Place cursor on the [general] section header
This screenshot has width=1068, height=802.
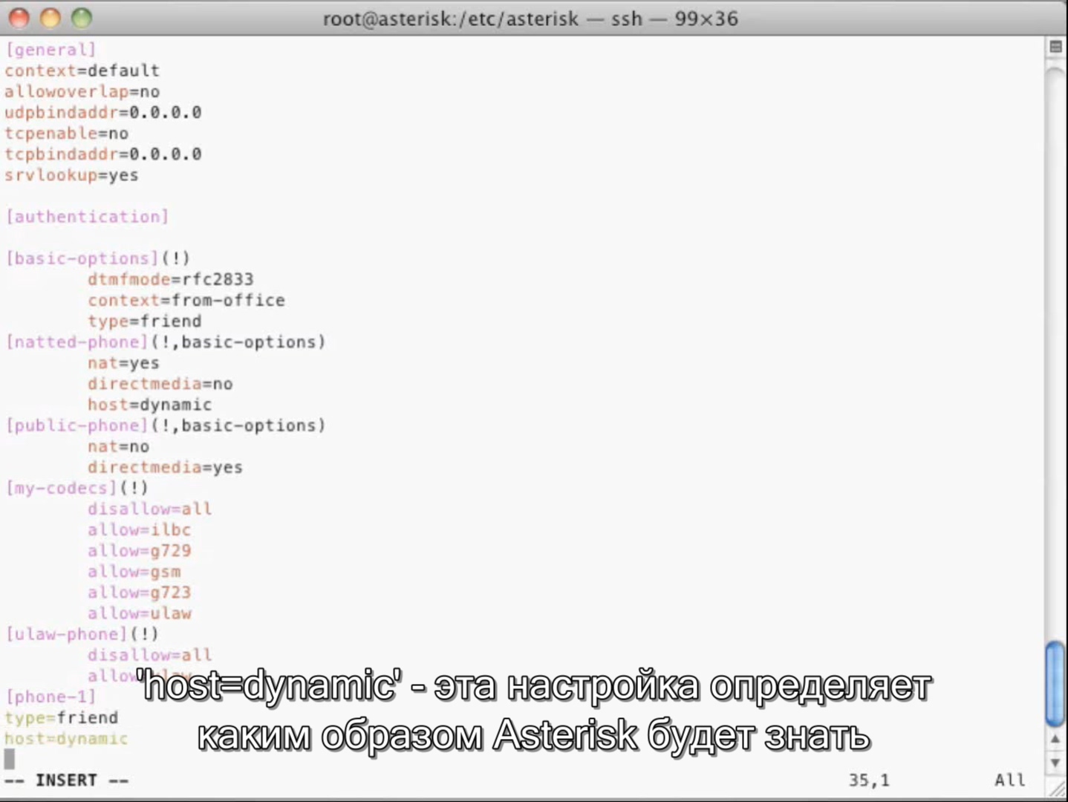51,50
